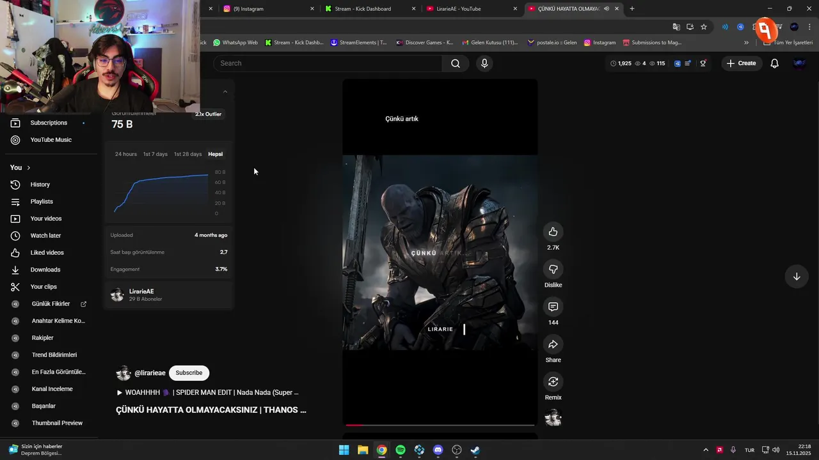Open the list icon in the stats bar

tap(688, 63)
